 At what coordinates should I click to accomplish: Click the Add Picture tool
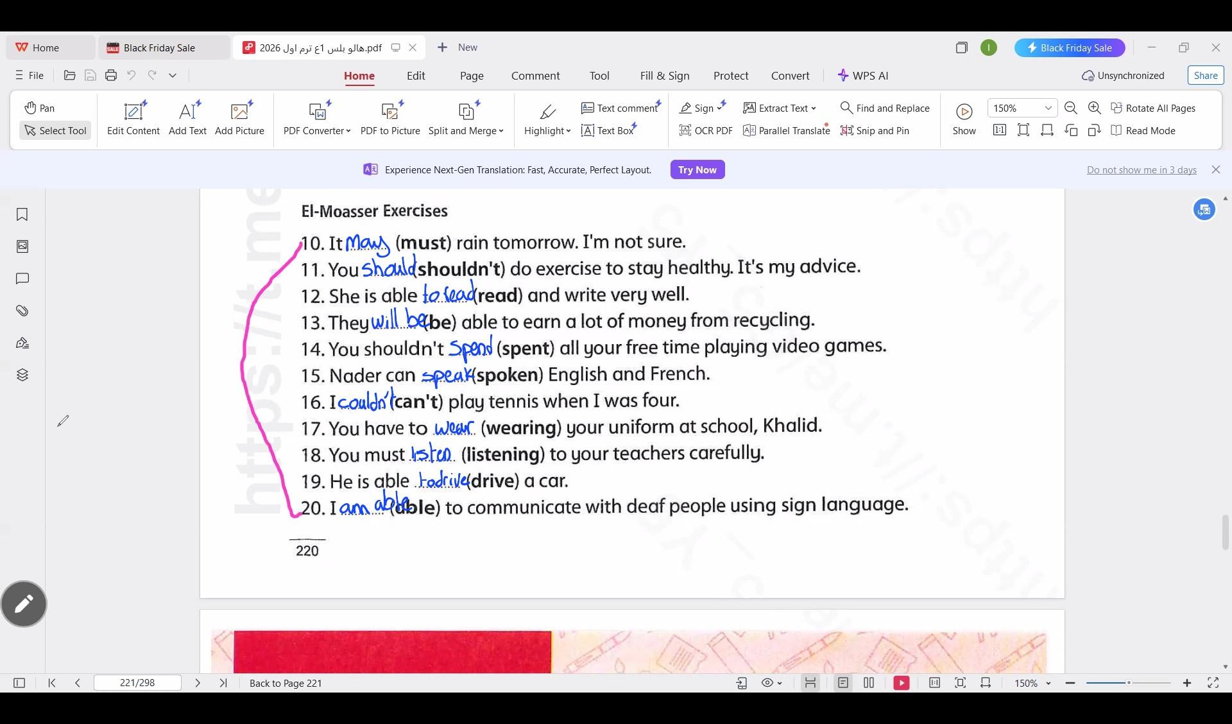click(239, 118)
